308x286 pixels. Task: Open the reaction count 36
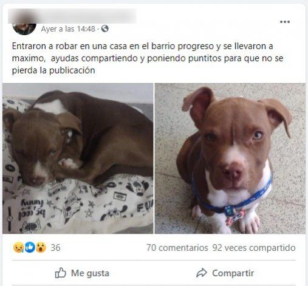click(x=55, y=248)
